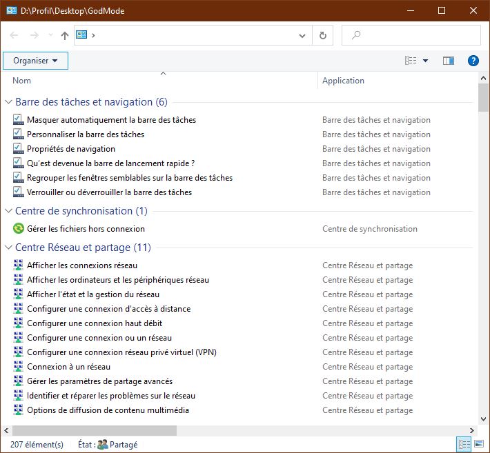Sort by the Application column header
Image resolution: width=490 pixels, height=453 pixels.
point(343,81)
